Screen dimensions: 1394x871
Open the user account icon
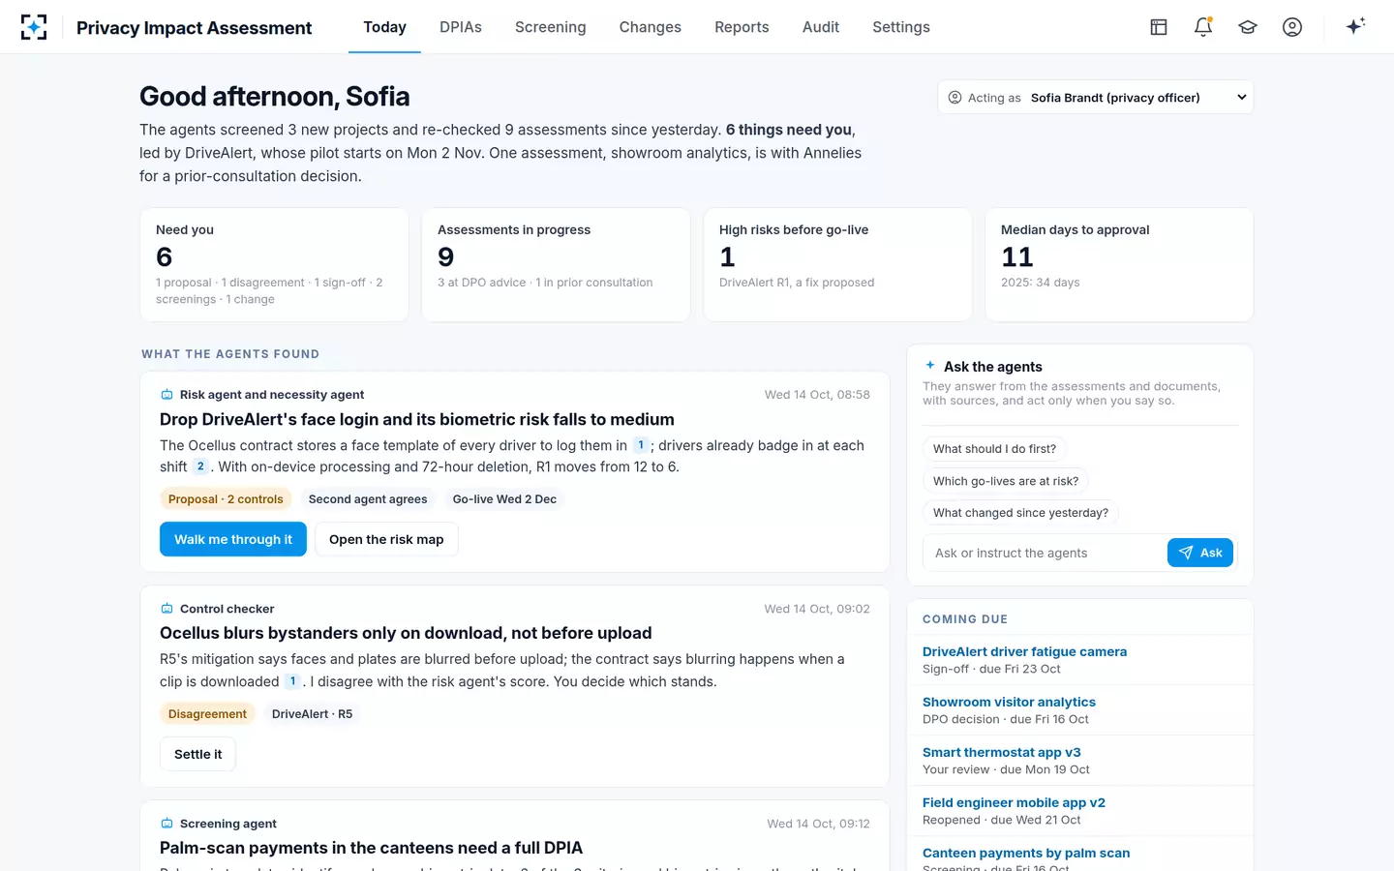[x=1292, y=27]
